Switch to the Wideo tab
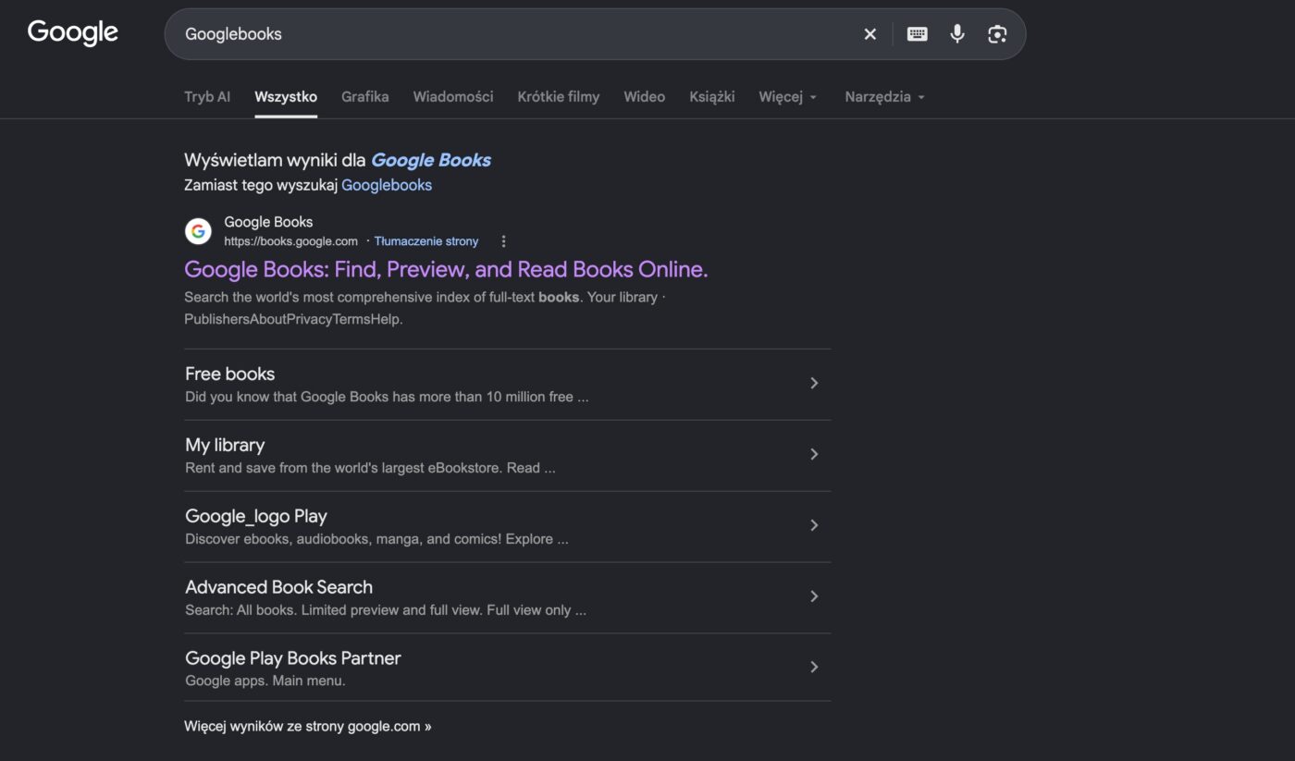The height and width of the screenshot is (761, 1295). point(645,96)
